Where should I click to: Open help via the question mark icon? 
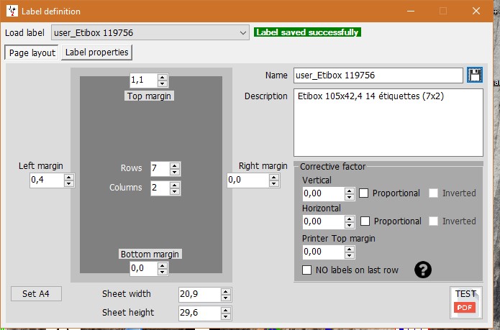coord(423,270)
